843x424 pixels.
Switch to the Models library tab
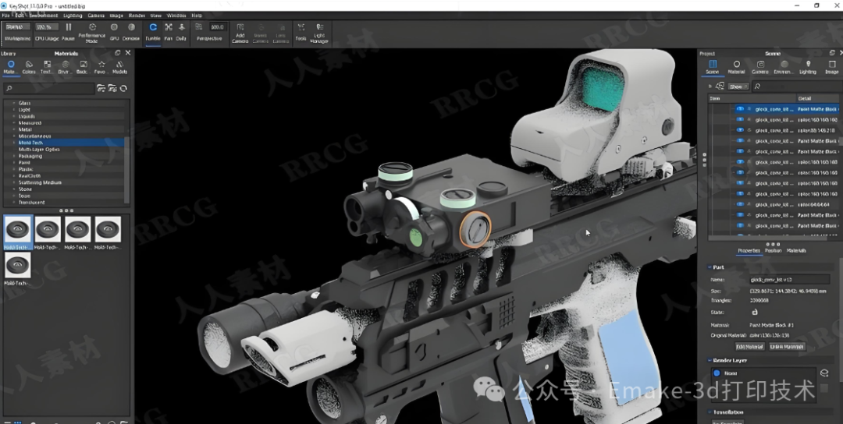119,67
